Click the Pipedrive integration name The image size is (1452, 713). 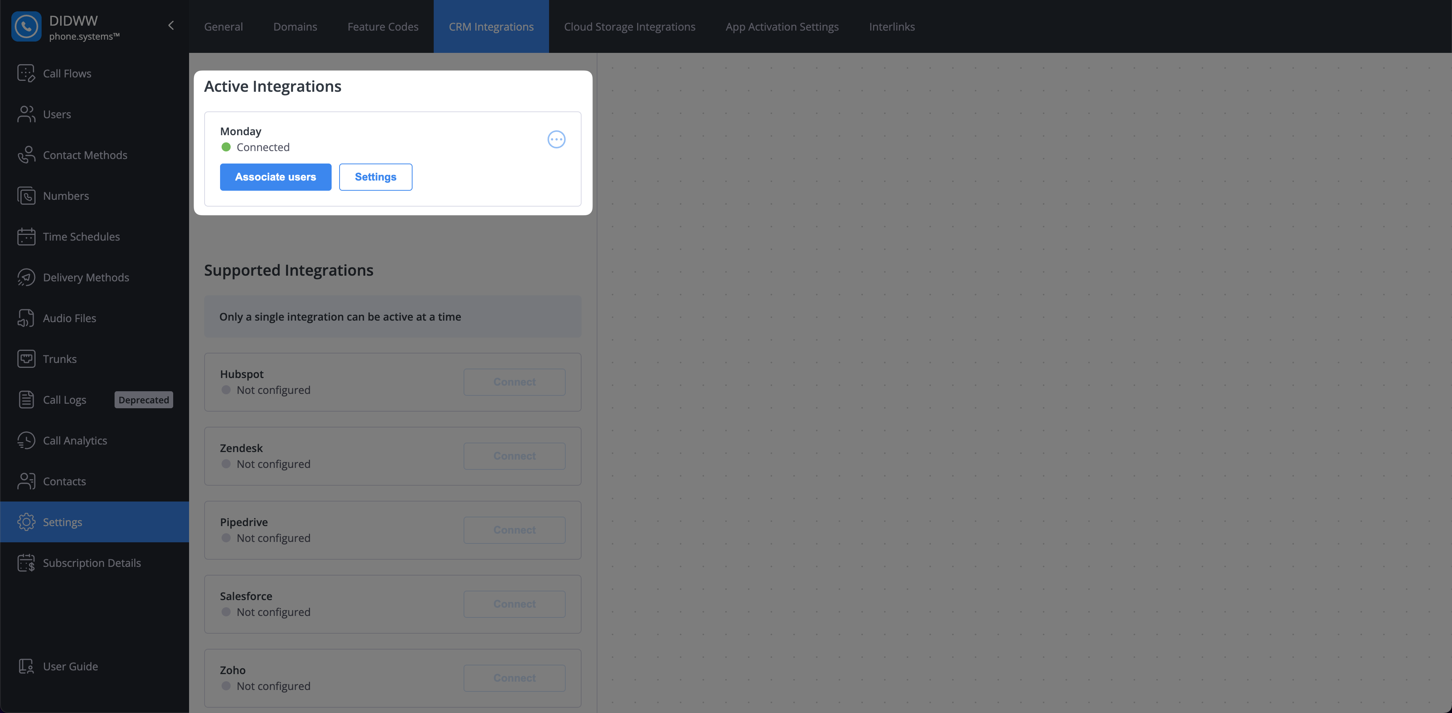(x=244, y=522)
